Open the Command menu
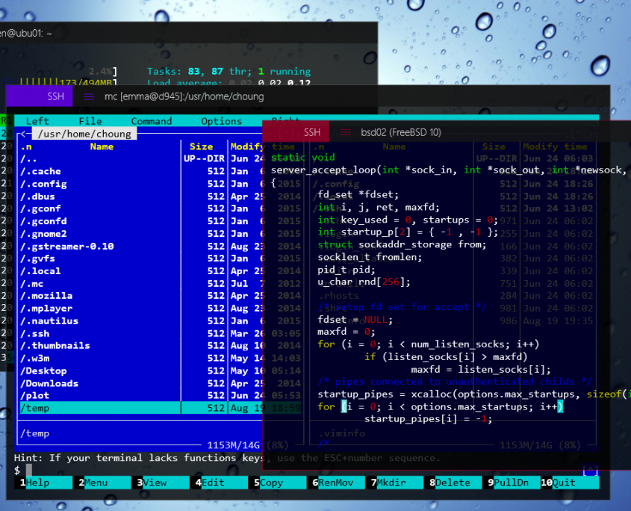631x511 pixels. (x=152, y=121)
